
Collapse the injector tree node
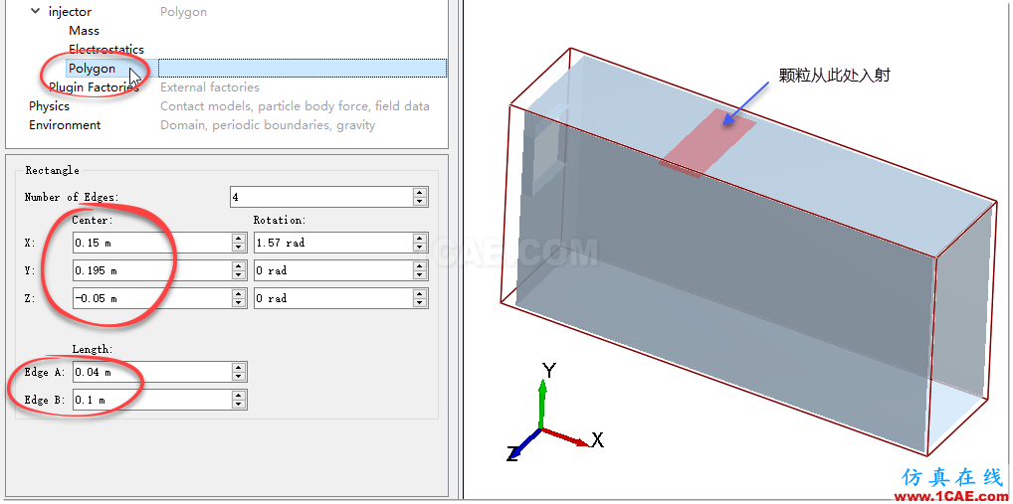36,12
